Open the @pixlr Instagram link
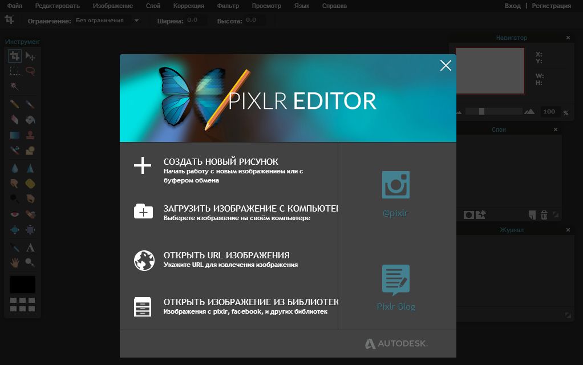 pyautogui.click(x=396, y=194)
